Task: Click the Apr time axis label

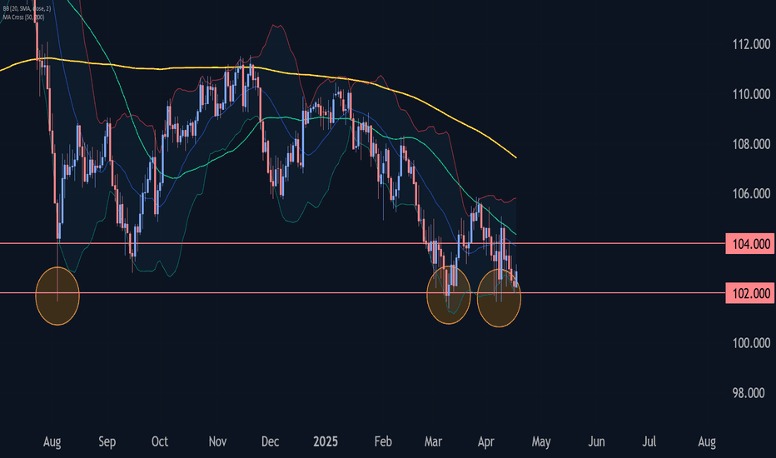Action: pyautogui.click(x=485, y=441)
